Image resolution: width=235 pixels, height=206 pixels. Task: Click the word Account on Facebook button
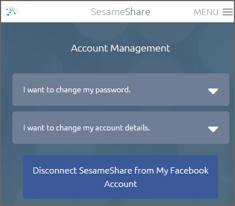pyautogui.click(x=121, y=184)
